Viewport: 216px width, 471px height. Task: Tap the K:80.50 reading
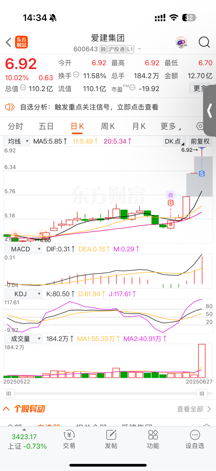tap(60, 294)
